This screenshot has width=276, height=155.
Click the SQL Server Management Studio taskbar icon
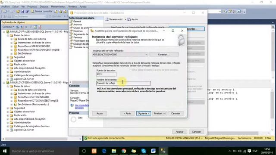coord(163,151)
